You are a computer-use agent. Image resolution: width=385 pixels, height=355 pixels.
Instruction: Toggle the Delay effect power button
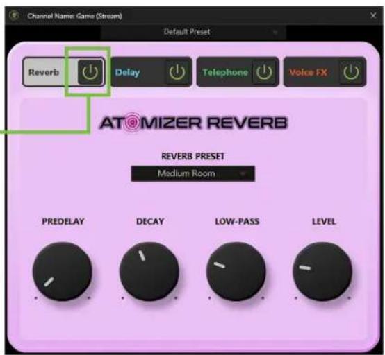[177, 72]
